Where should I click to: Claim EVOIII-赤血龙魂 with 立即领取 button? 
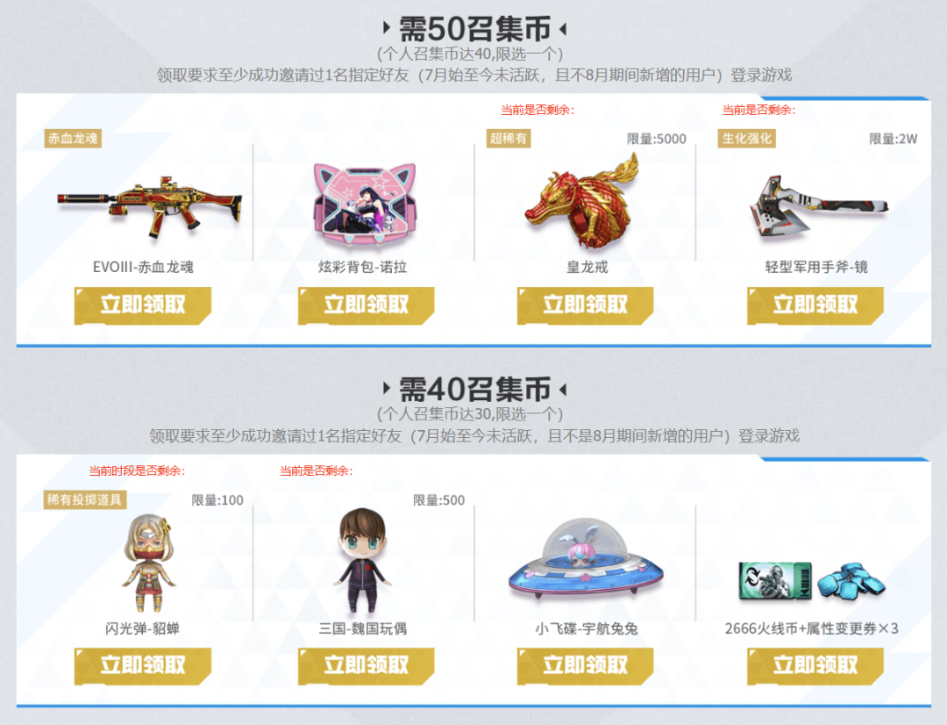[x=143, y=306]
